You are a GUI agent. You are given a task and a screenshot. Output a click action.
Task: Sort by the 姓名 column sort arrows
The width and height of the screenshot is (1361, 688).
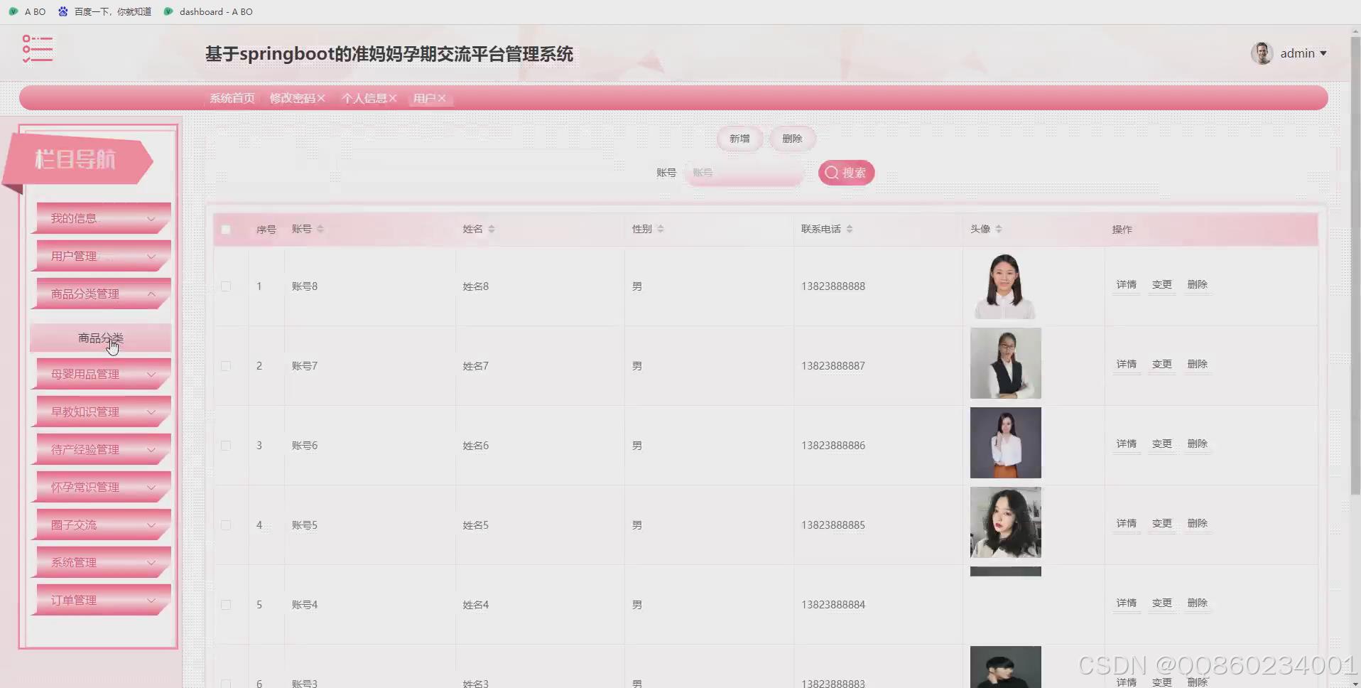coord(492,229)
